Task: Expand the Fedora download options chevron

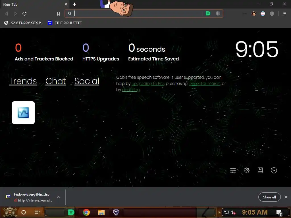Action: tap(59, 197)
